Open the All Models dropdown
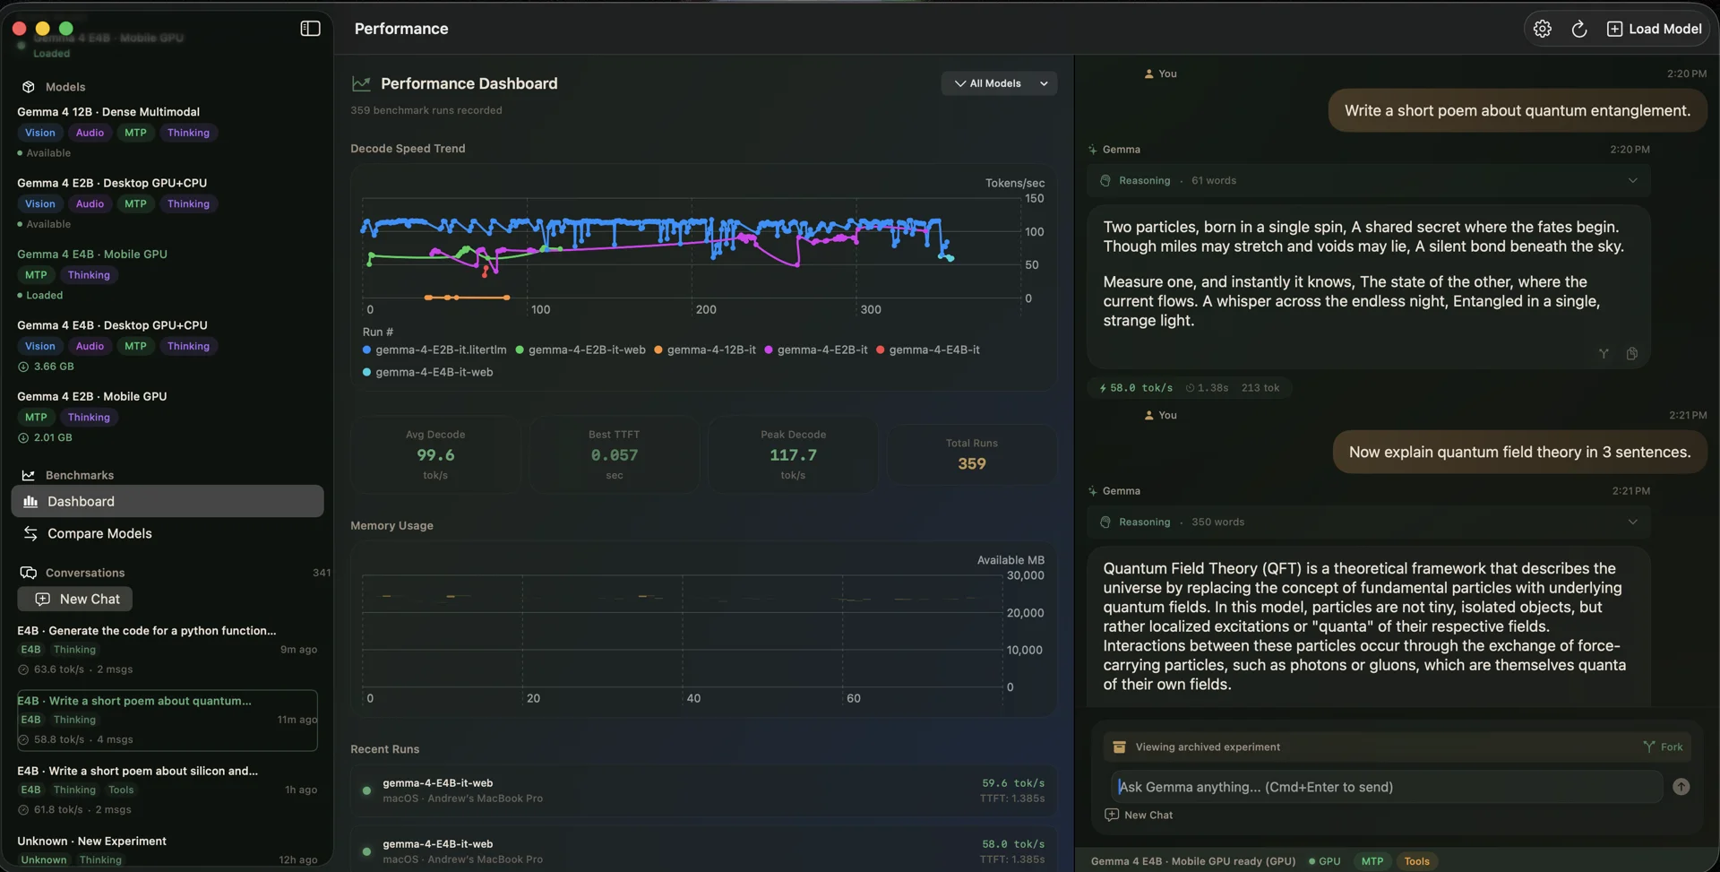The width and height of the screenshot is (1720, 872). pyautogui.click(x=999, y=83)
